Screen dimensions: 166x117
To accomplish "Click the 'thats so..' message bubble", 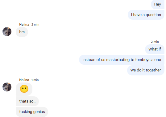I will click(x=27, y=101).
